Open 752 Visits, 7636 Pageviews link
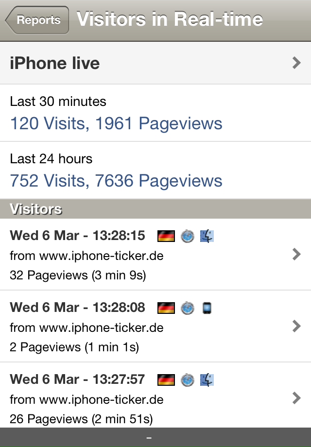 coord(116,181)
